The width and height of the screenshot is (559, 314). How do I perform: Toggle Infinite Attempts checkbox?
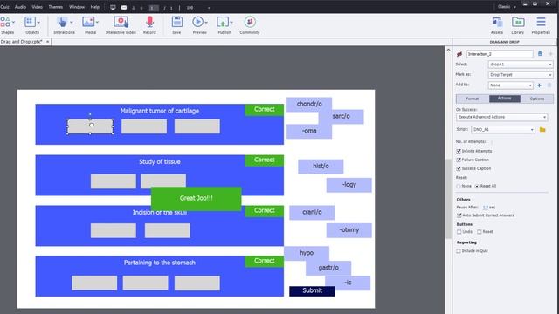pyautogui.click(x=459, y=151)
